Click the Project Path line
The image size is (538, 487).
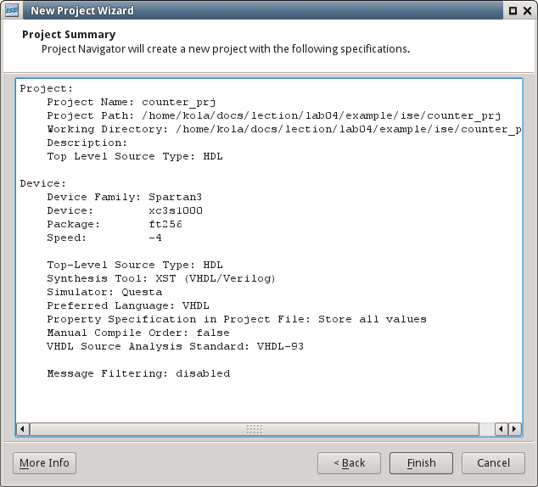[274, 115]
